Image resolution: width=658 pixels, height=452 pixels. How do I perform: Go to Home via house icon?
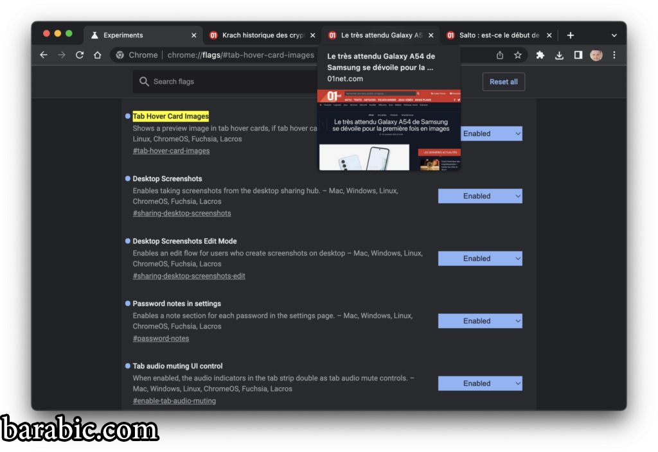click(x=98, y=55)
